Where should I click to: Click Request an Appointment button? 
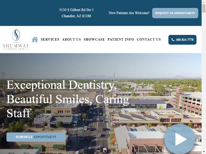coord(175,13)
